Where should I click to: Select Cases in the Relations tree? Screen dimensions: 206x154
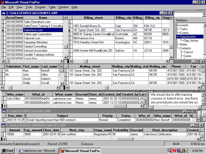pyautogui.click(x=188, y=56)
